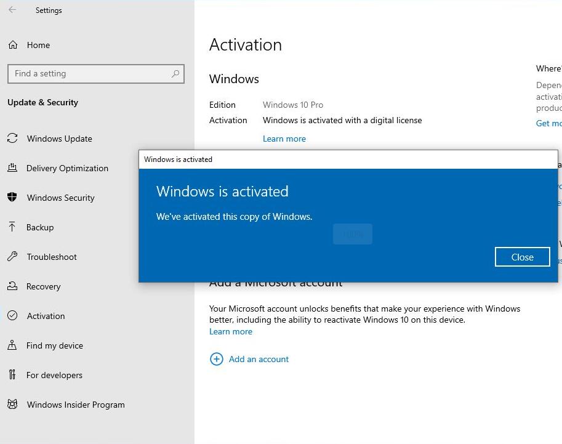Open Learn more link under Microsoft account
This screenshot has width=562, height=444.
pos(231,331)
